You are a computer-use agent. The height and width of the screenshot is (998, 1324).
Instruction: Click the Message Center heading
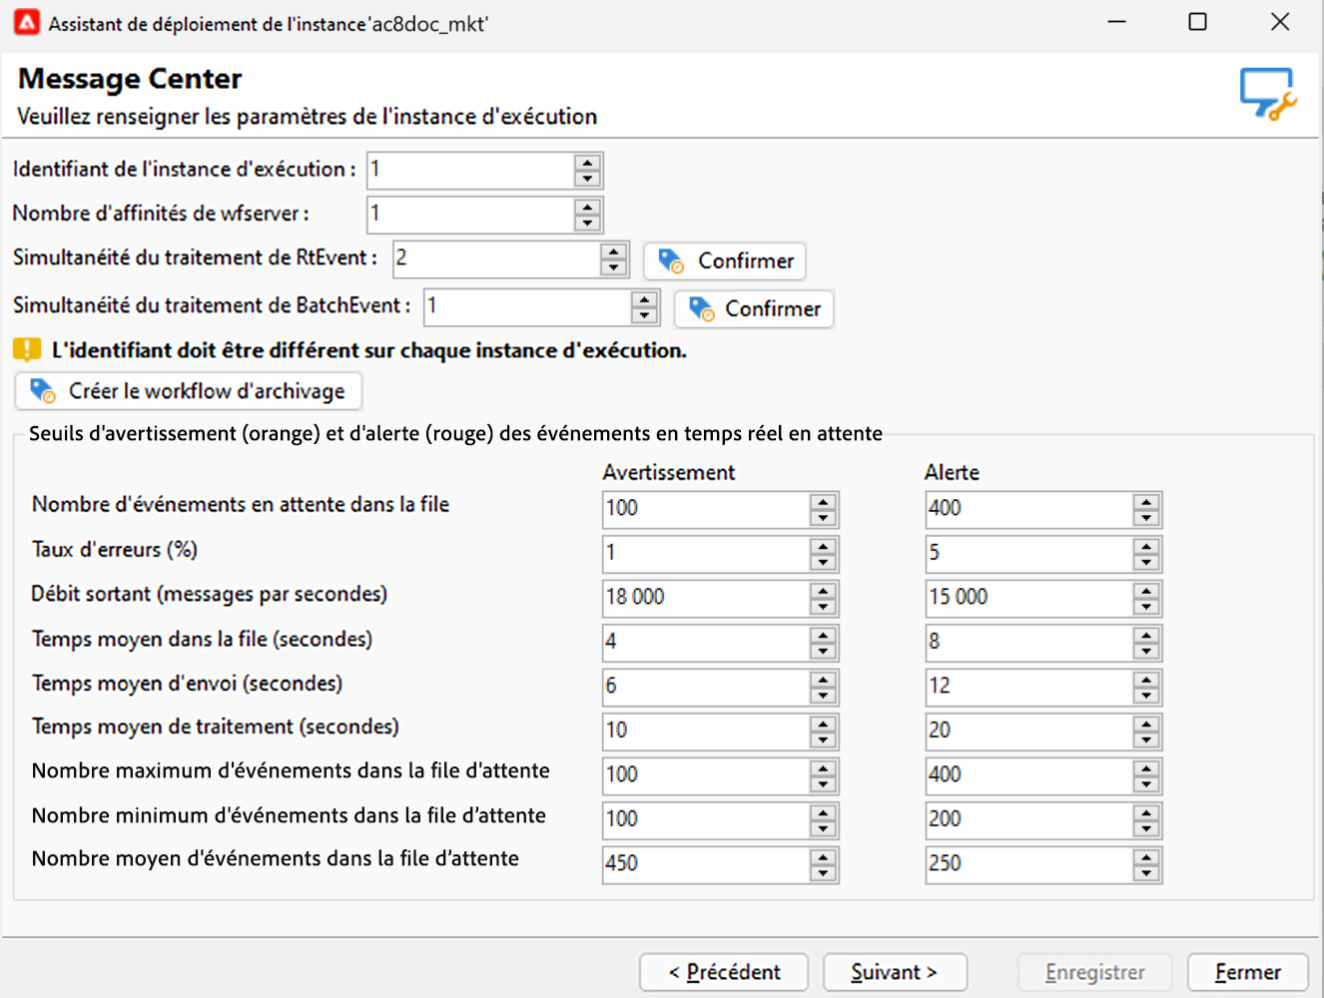point(130,79)
